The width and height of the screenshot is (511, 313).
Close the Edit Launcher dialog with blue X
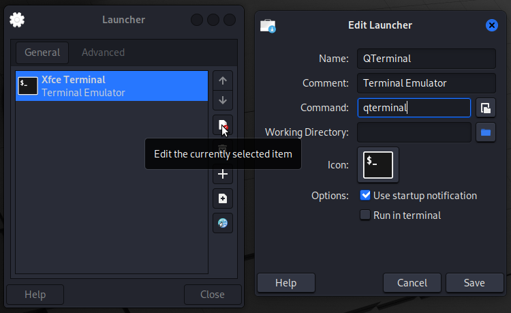pyautogui.click(x=491, y=25)
